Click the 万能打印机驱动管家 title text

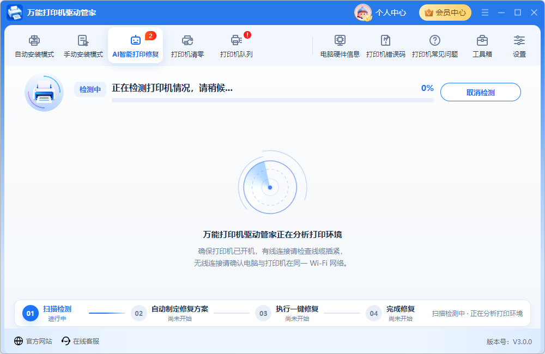point(62,13)
